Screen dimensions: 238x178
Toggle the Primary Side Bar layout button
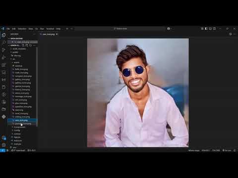pos(206,29)
